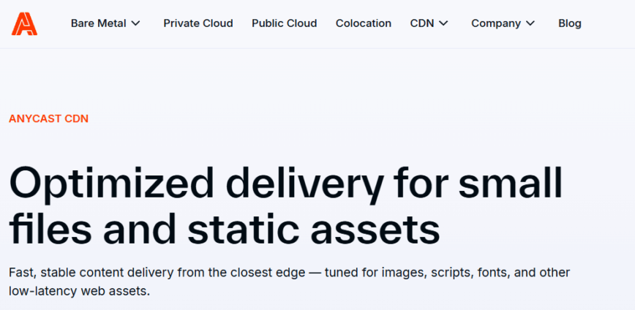
Task: Navigate to Public Cloud
Action: point(285,23)
